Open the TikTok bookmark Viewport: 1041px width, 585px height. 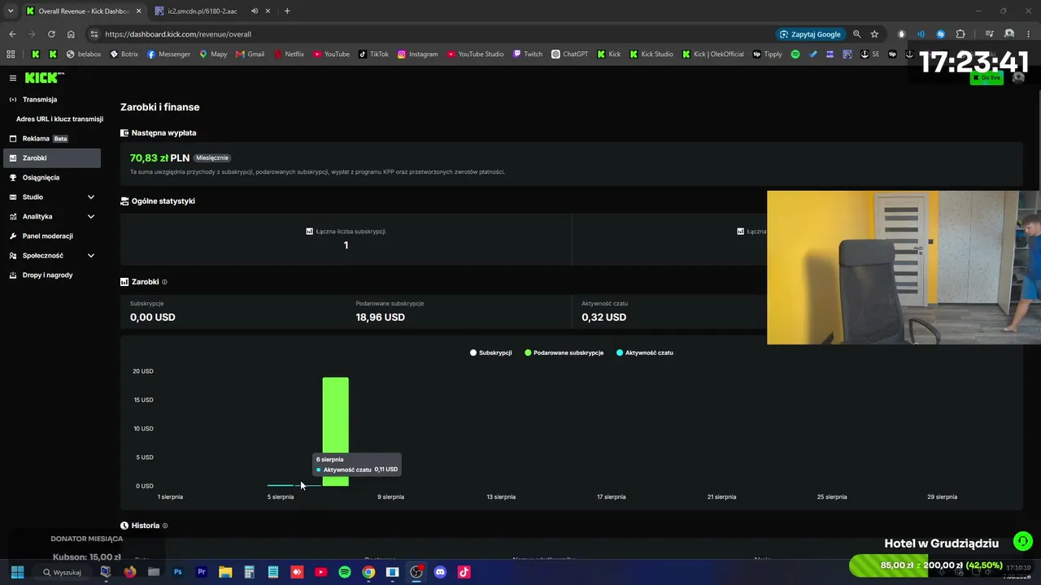374,54
